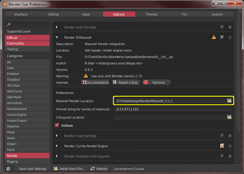This screenshot has height=174, width=244.
Task: Switch to the Editing tab
Action: 53,14
